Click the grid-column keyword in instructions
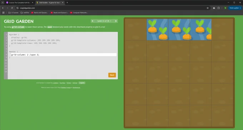 coord(18,27)
